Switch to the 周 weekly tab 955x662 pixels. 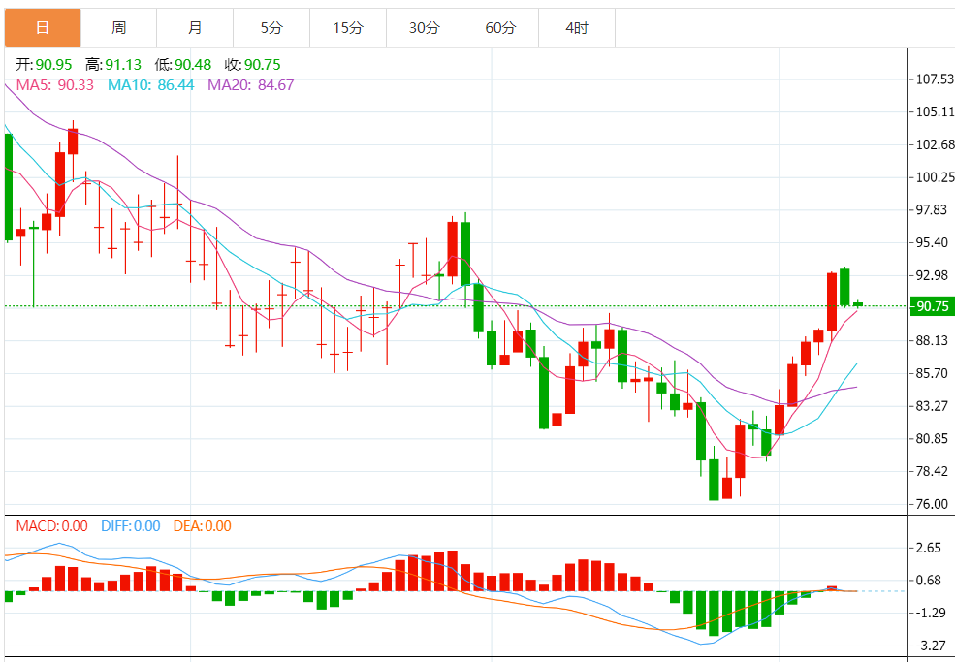coord(118,27)
